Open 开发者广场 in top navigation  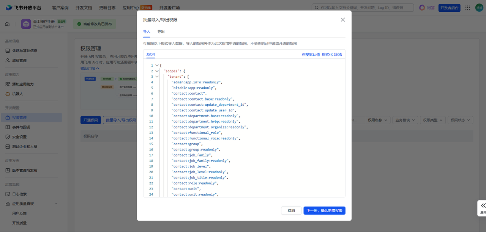click(x=170, y=8)
